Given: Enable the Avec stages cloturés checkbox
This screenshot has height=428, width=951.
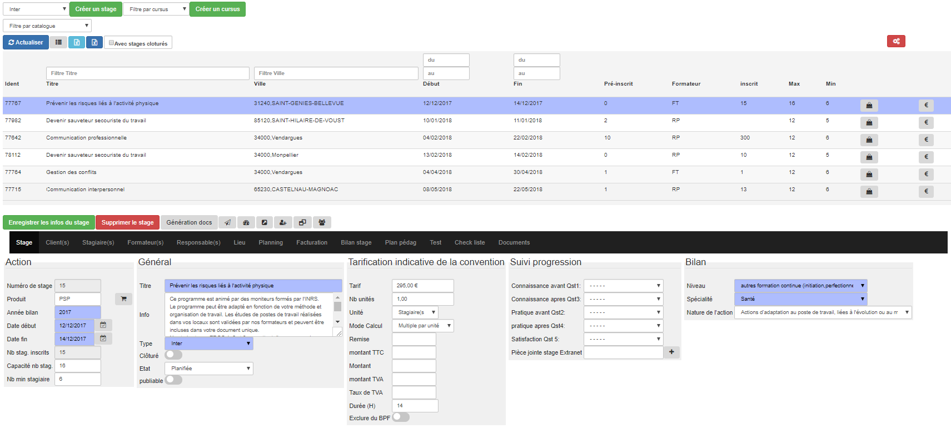Looking at the screenshot, I should point(112,43).
